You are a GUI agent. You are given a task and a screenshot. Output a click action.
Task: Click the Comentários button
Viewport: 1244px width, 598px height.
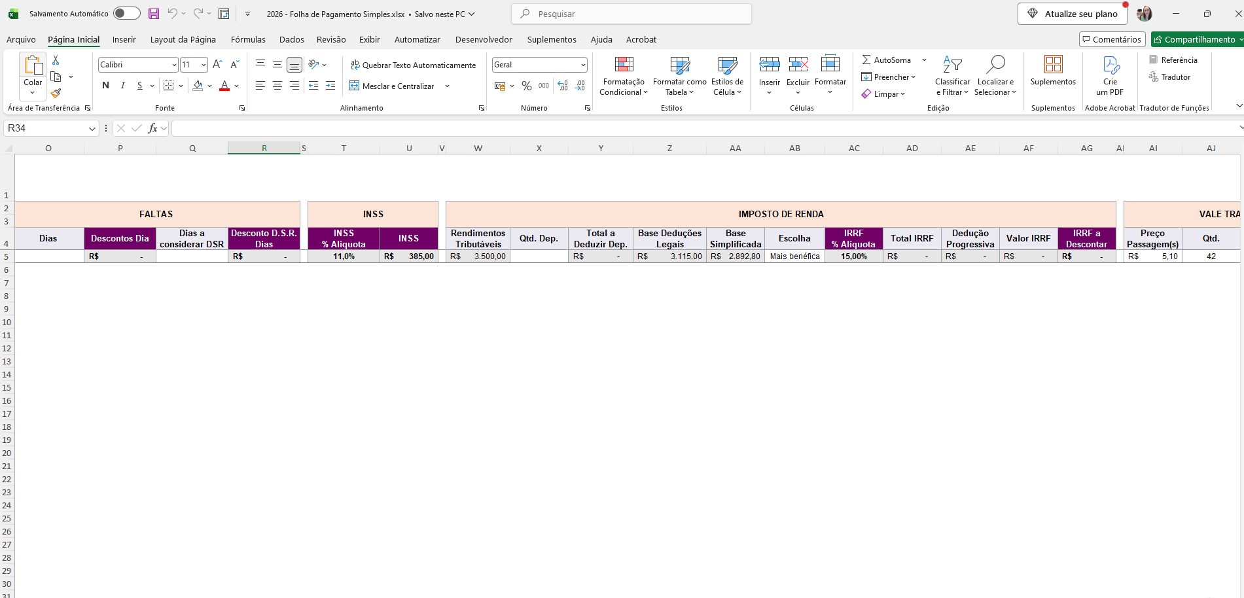tap(1112, 39)
